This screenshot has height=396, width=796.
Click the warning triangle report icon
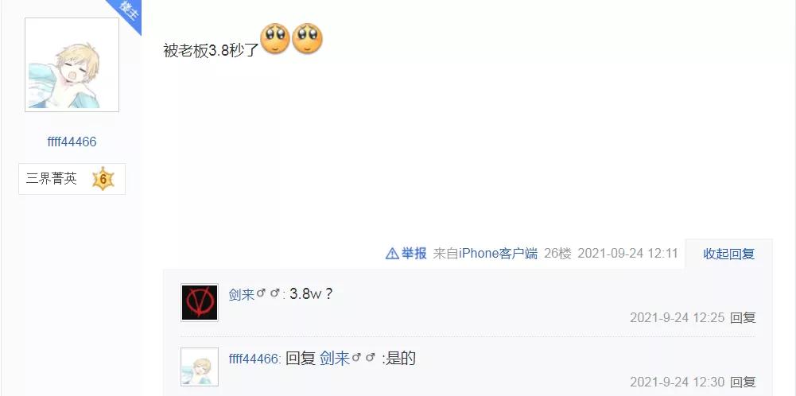click(392, 254)
